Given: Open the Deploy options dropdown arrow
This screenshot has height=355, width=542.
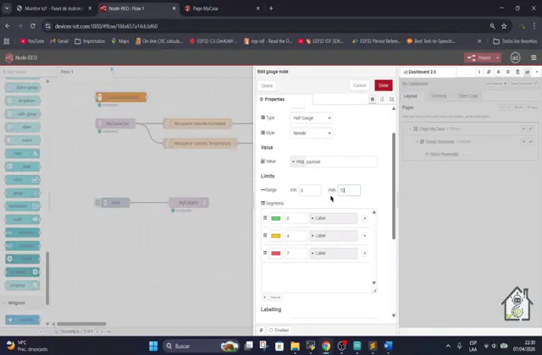Looking at the screenshot, I should [x=497, y=57].
